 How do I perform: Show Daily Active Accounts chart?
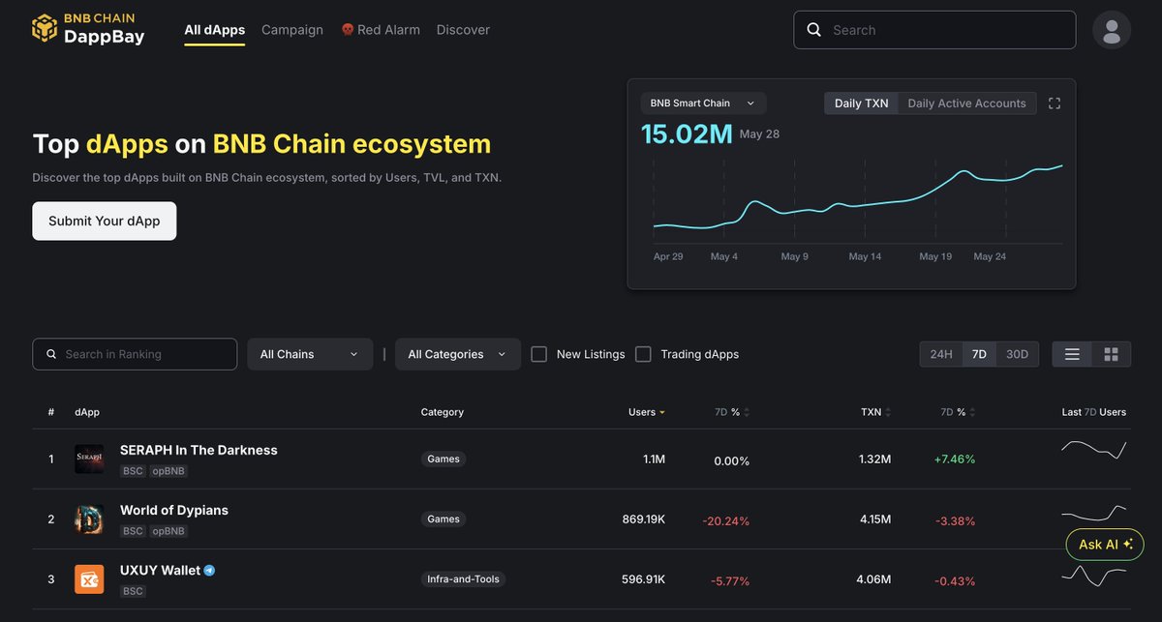[966, 104]
